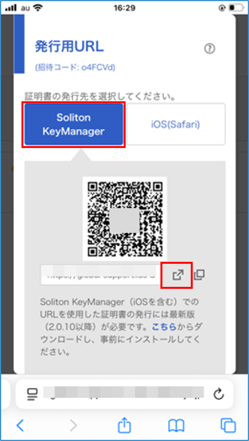The height and width of the screenshot is (441, 249).
Task: Open Safari bookmarks
Action: tap(176, 425)
